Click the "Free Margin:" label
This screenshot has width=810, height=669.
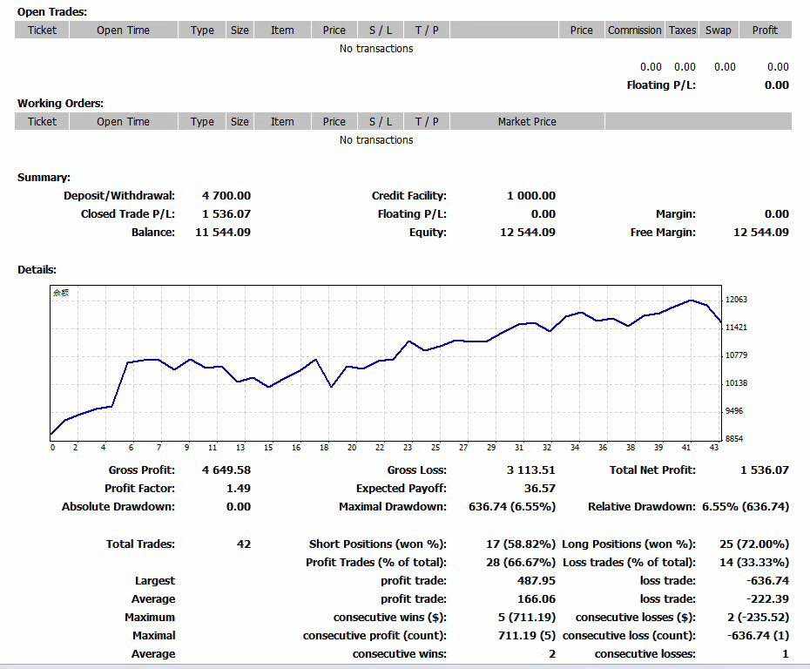click(x=663, y=233)
